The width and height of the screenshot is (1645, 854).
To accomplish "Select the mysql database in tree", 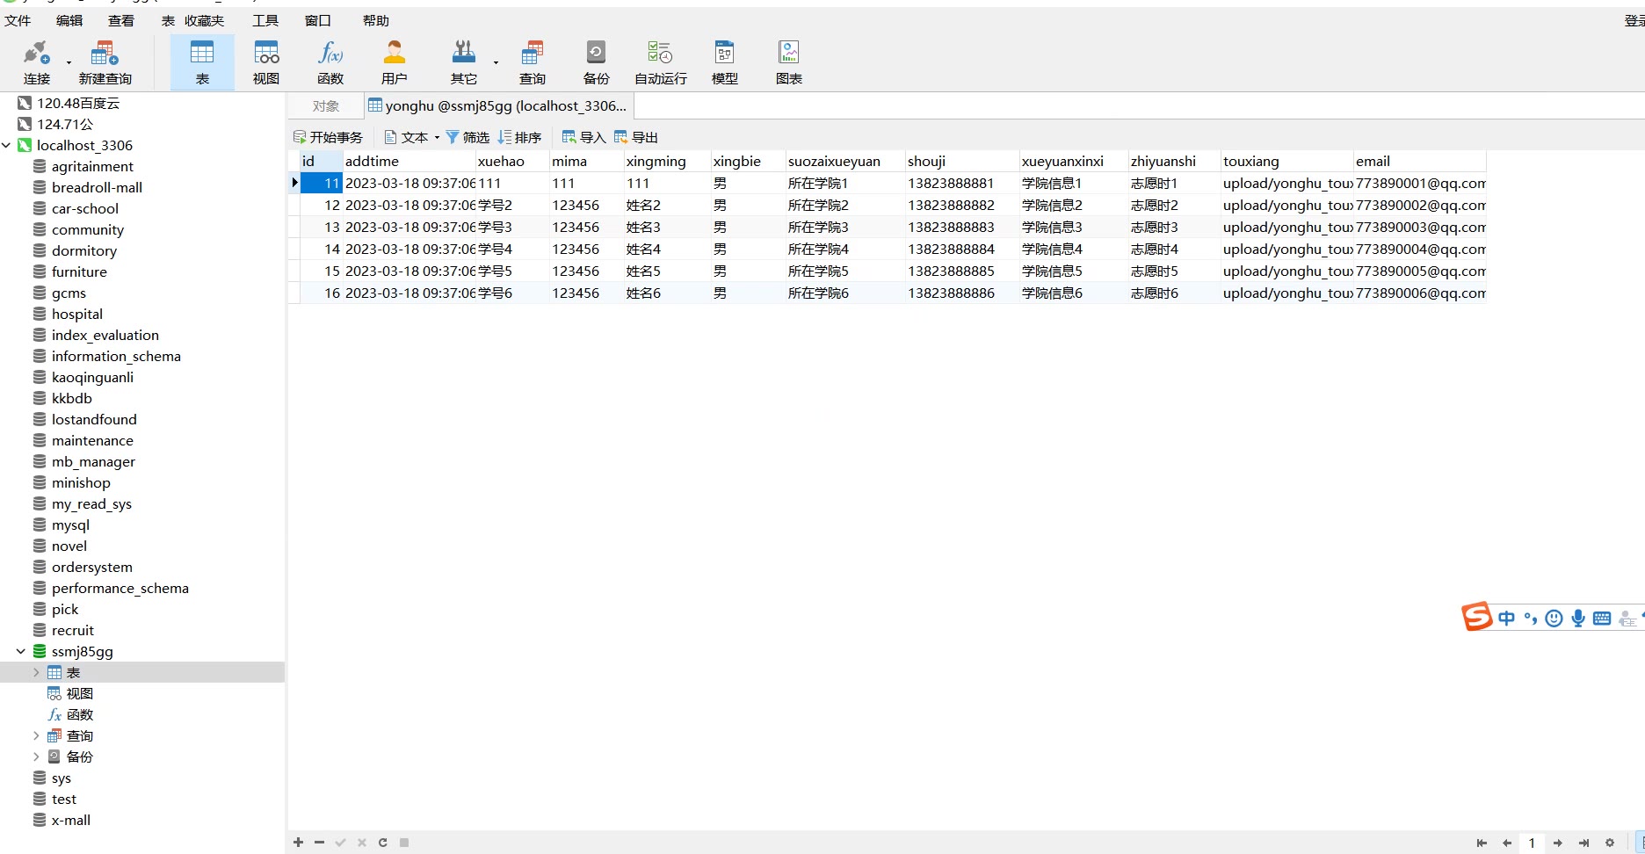I will click(x=70, y=525).
